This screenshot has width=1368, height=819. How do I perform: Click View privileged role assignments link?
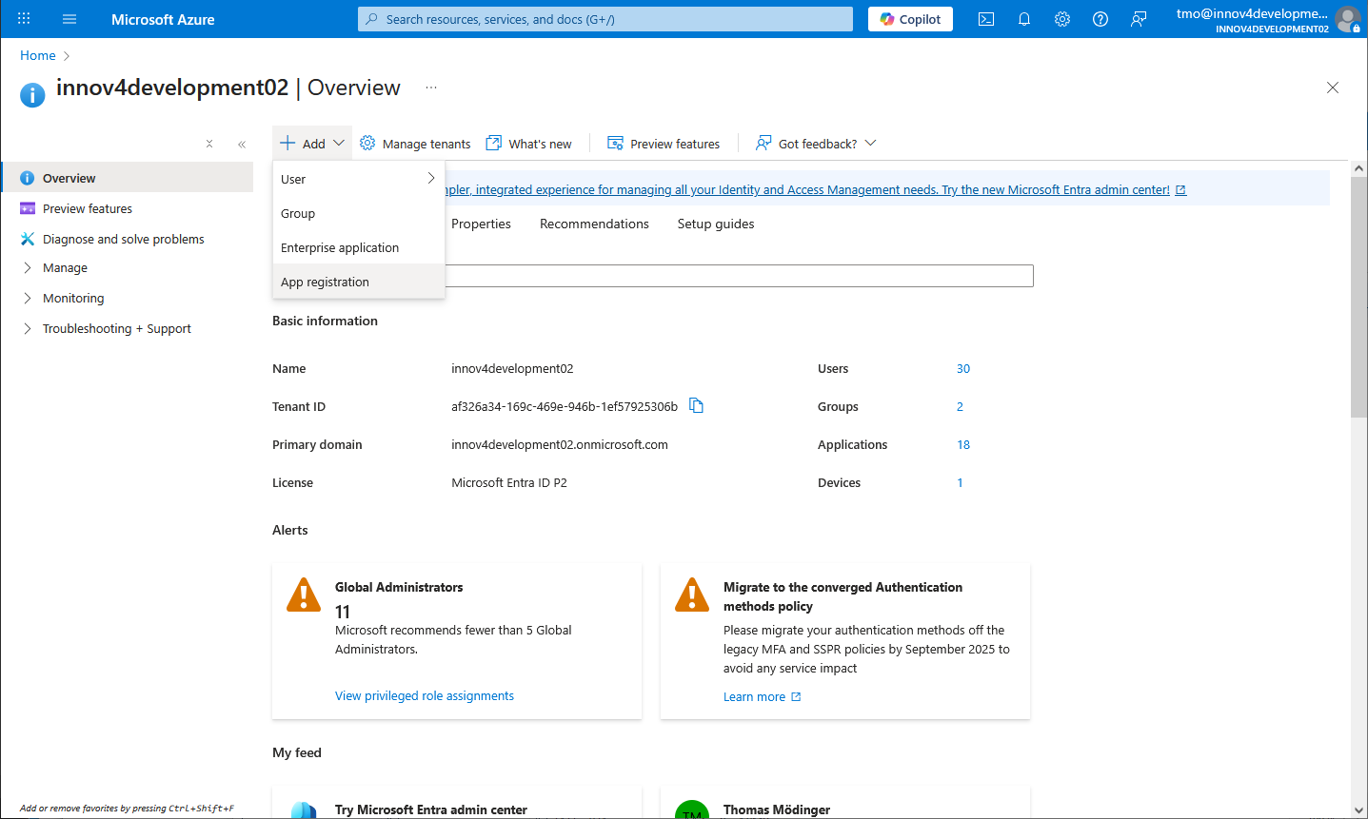425,696
